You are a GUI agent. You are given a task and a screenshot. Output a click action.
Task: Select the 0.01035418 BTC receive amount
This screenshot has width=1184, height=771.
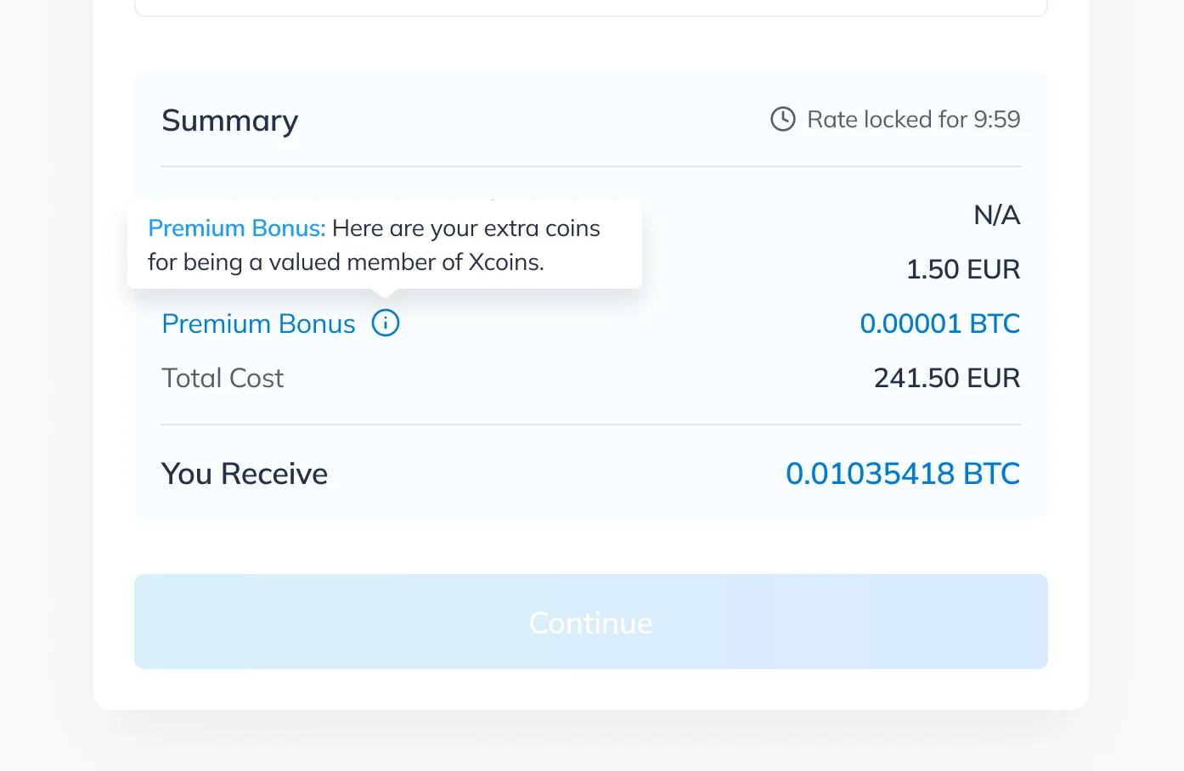point(903,474)
